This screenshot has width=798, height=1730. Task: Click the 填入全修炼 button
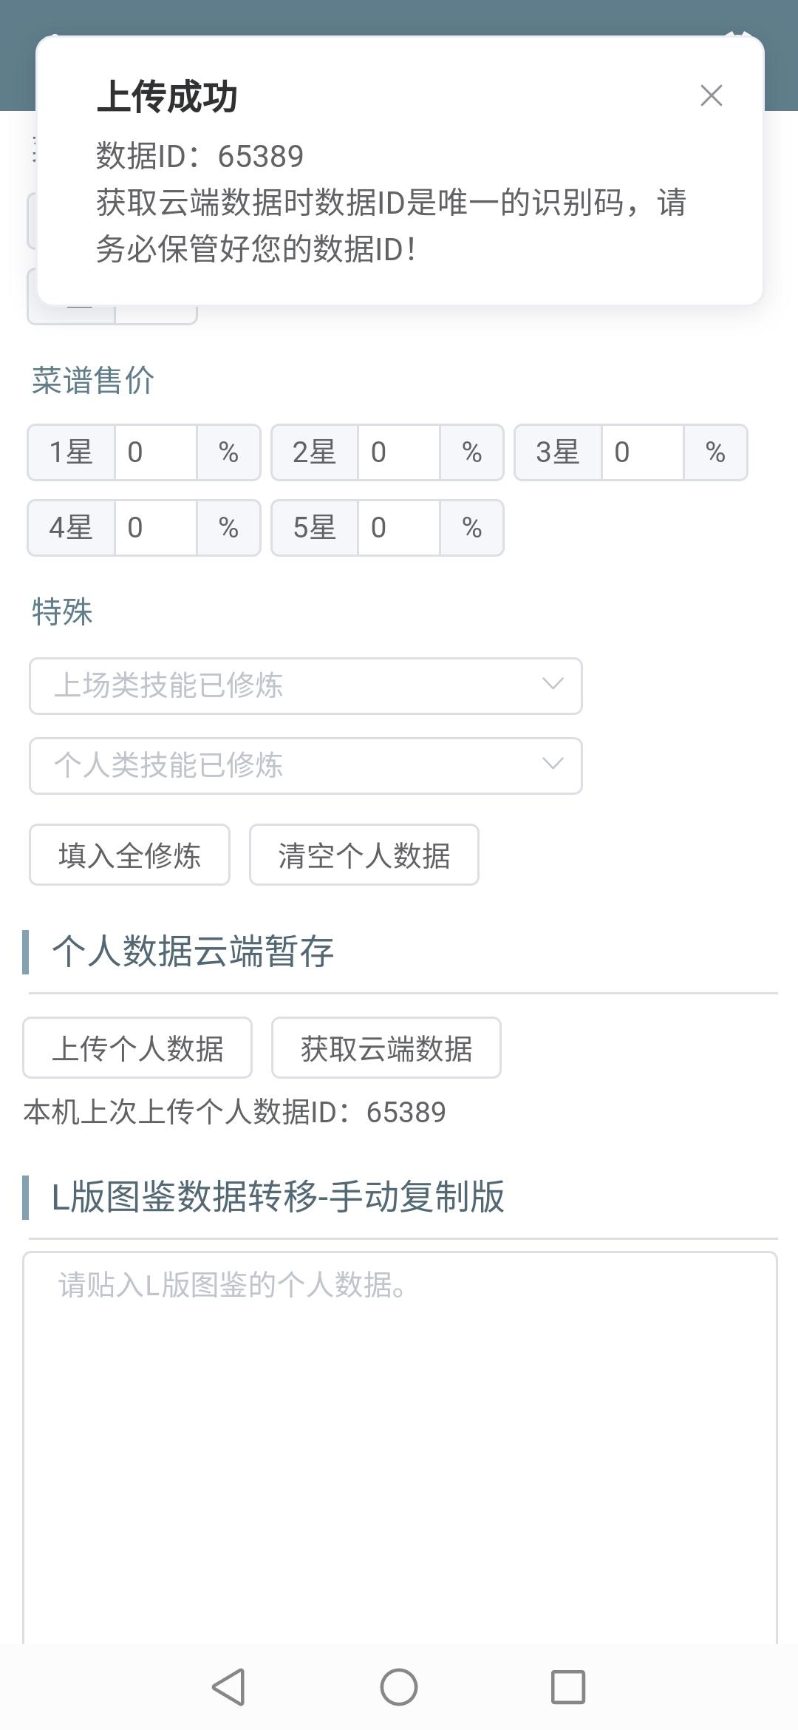[x=129, y=855]
